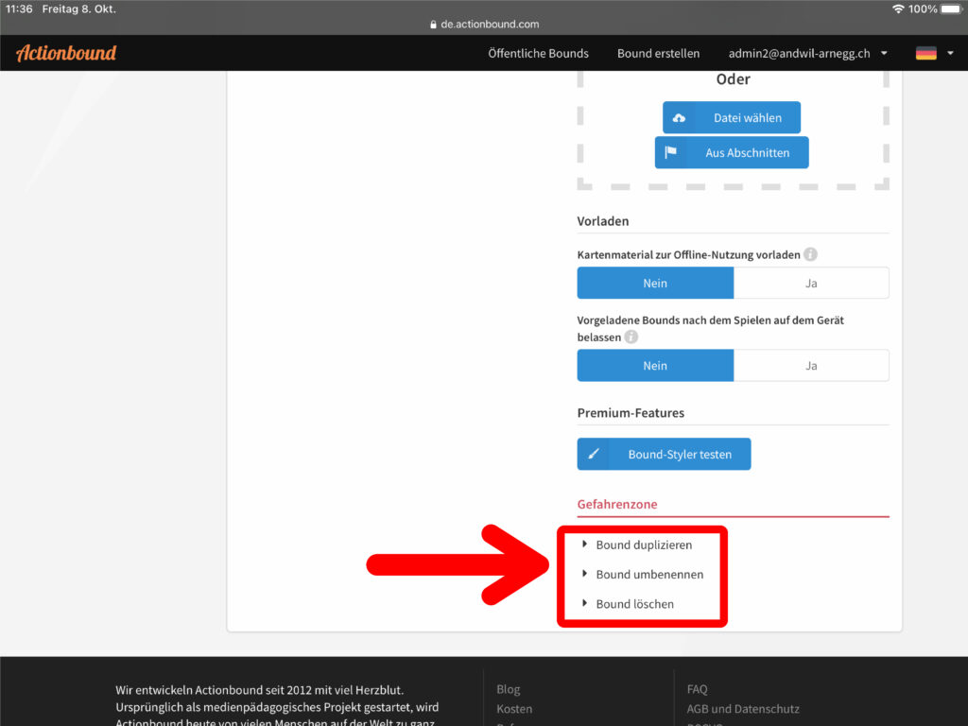Click the Actionbound logo

(x=66, y=53)
